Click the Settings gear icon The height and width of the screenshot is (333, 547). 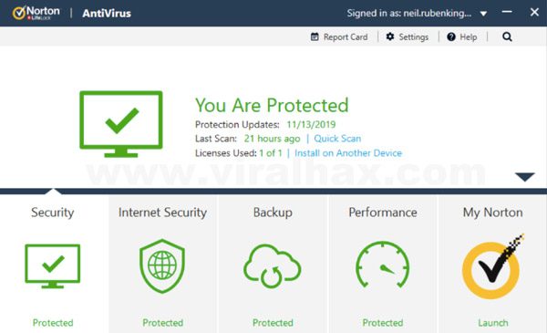point(390,36)
